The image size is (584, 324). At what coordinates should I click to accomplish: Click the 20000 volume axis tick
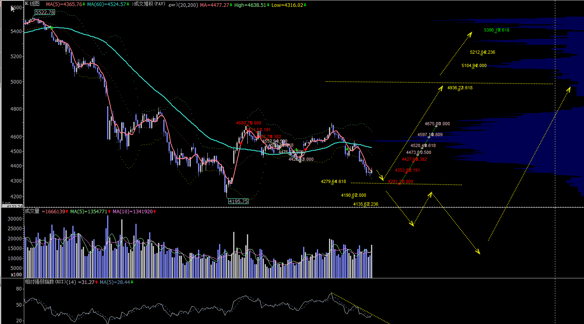(15, 239)
